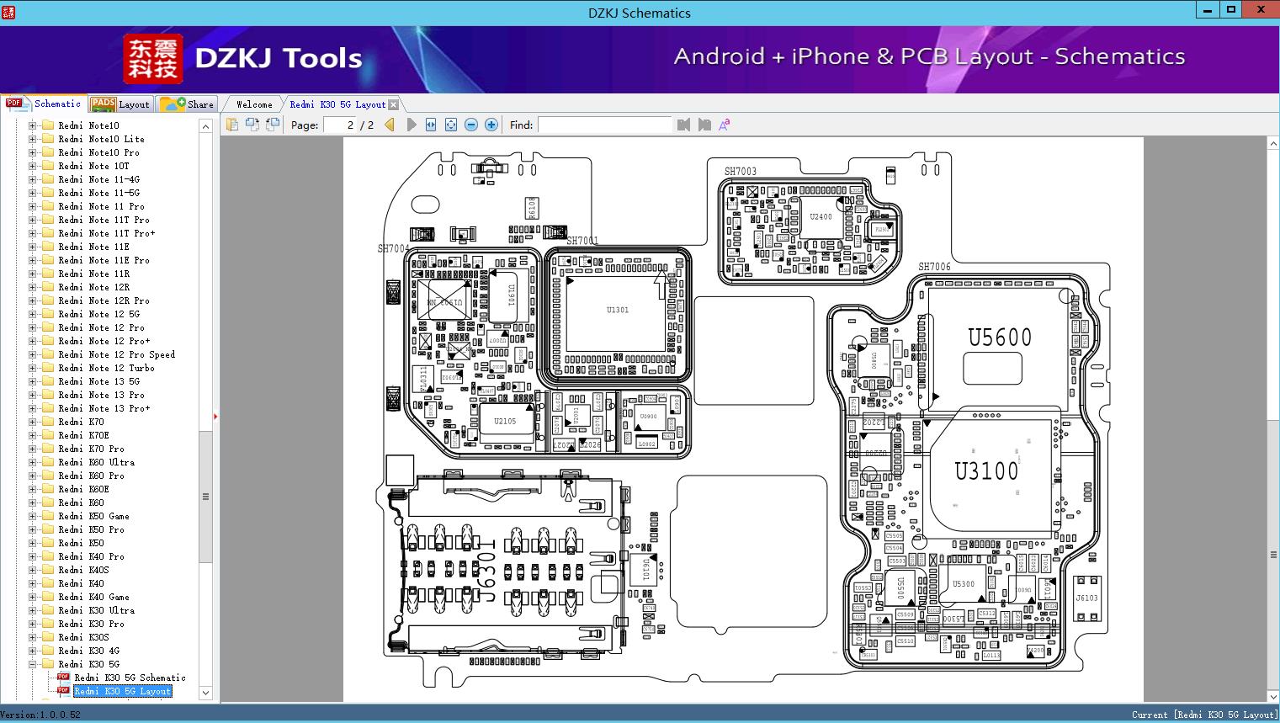1280x723 pixels.
Task: Expand the Redmi Note10 folder
Action: click(32, 125)
